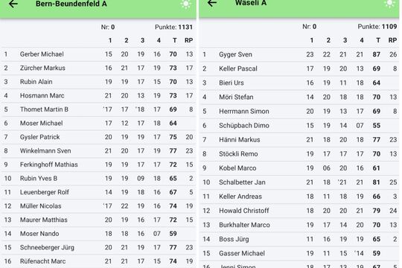Select the Rüfenacht Marc row
The width and height of the screenshot is (402, 268).
(99, 261)
